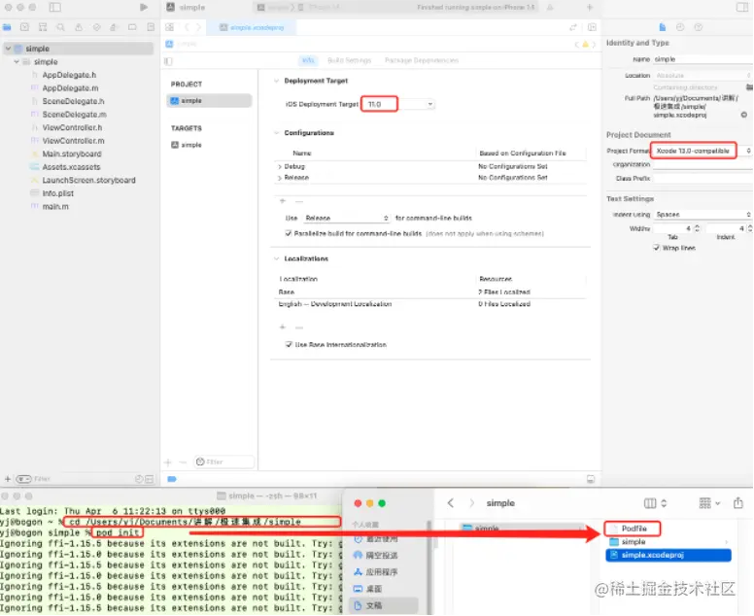This screenshot has height=616, width=754.
Task: Open the Test navigator icon
Action: pos(96,27)
